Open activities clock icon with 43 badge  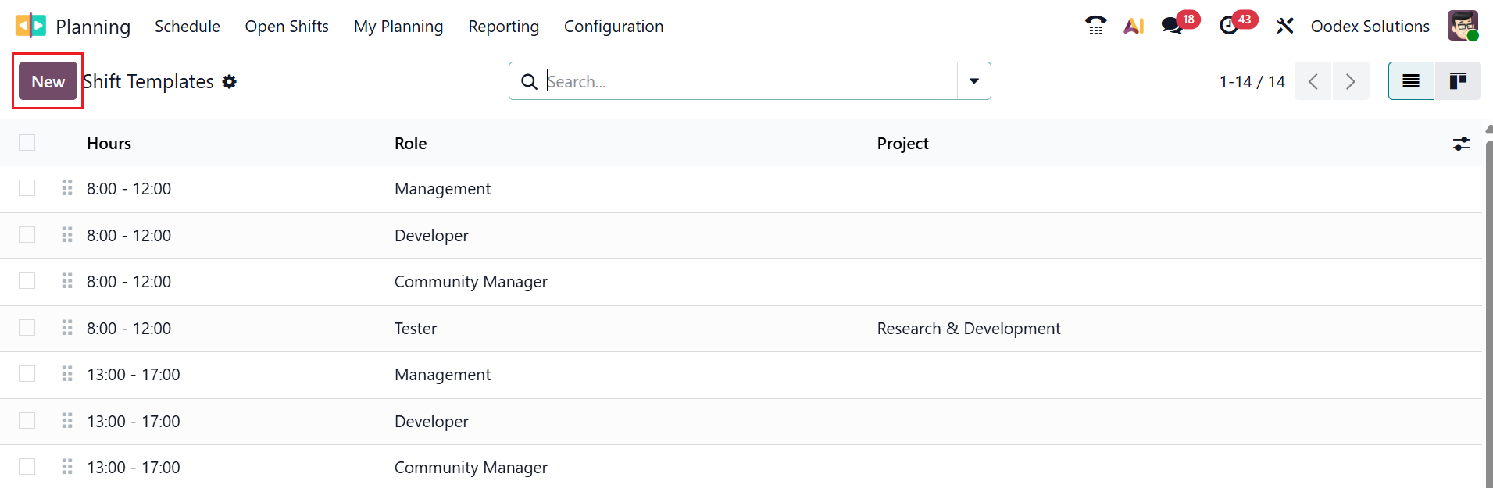(1229, 26)
